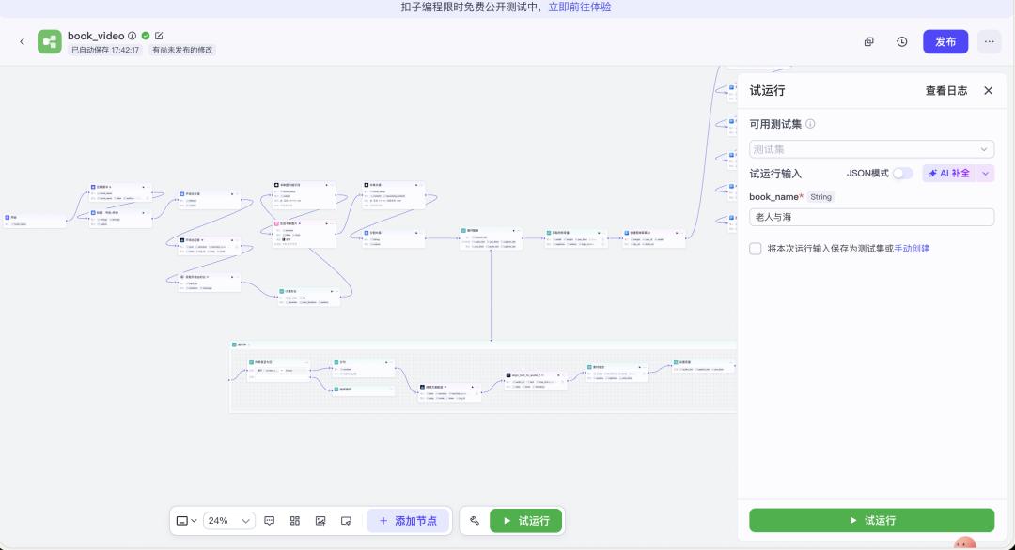Click the export canvas image icon
This screenshot has width=1015, height=550.
(x=320, y=520)
